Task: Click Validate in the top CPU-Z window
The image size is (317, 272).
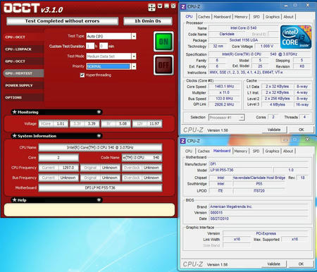Action: tap(274, 130)
